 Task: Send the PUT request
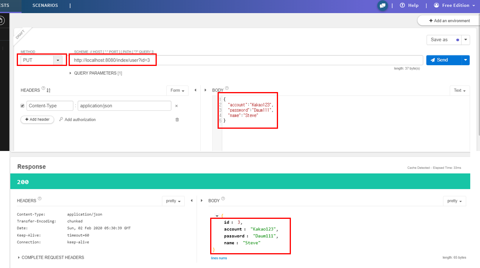[444, 60]
